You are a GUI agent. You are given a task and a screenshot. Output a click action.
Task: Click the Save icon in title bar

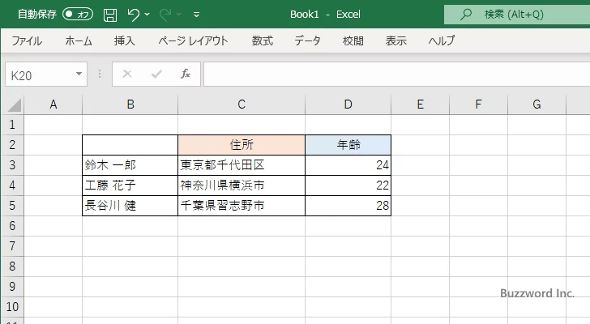point(110,15)
